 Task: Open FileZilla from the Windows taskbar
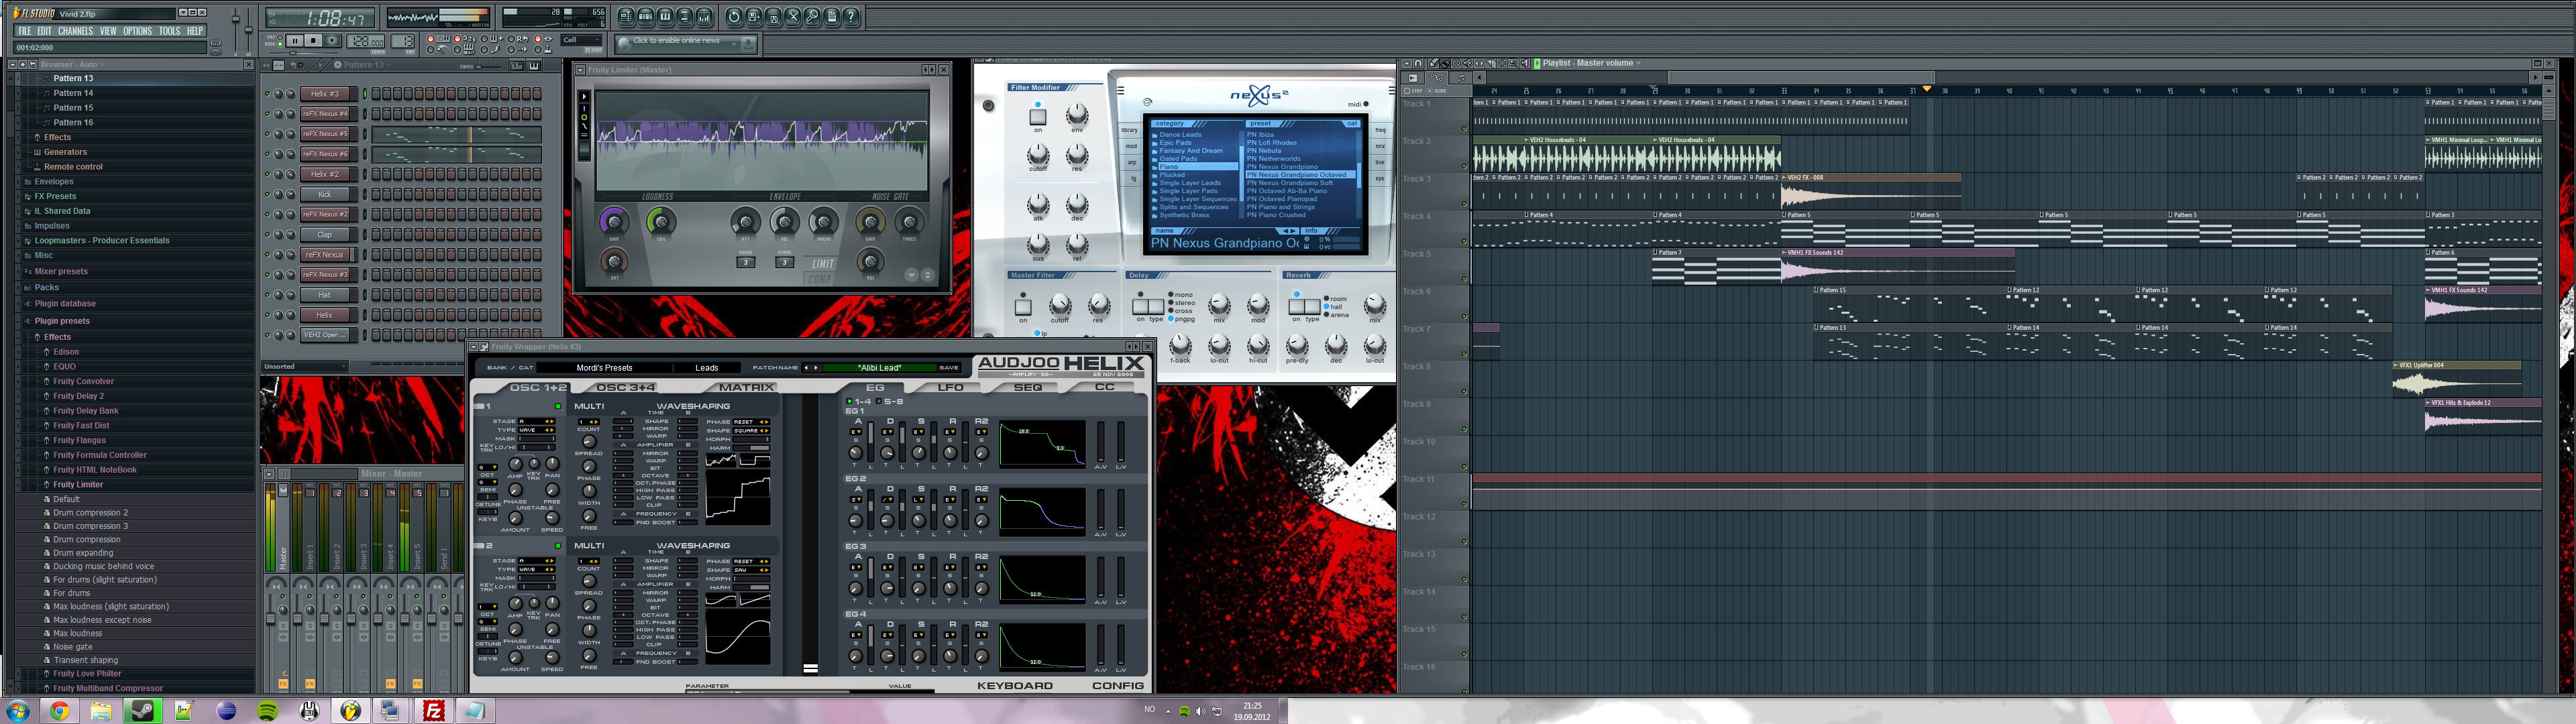point(434,711)
